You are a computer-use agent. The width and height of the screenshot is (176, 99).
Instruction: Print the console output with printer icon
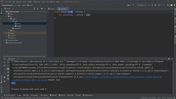click(8, 75)
